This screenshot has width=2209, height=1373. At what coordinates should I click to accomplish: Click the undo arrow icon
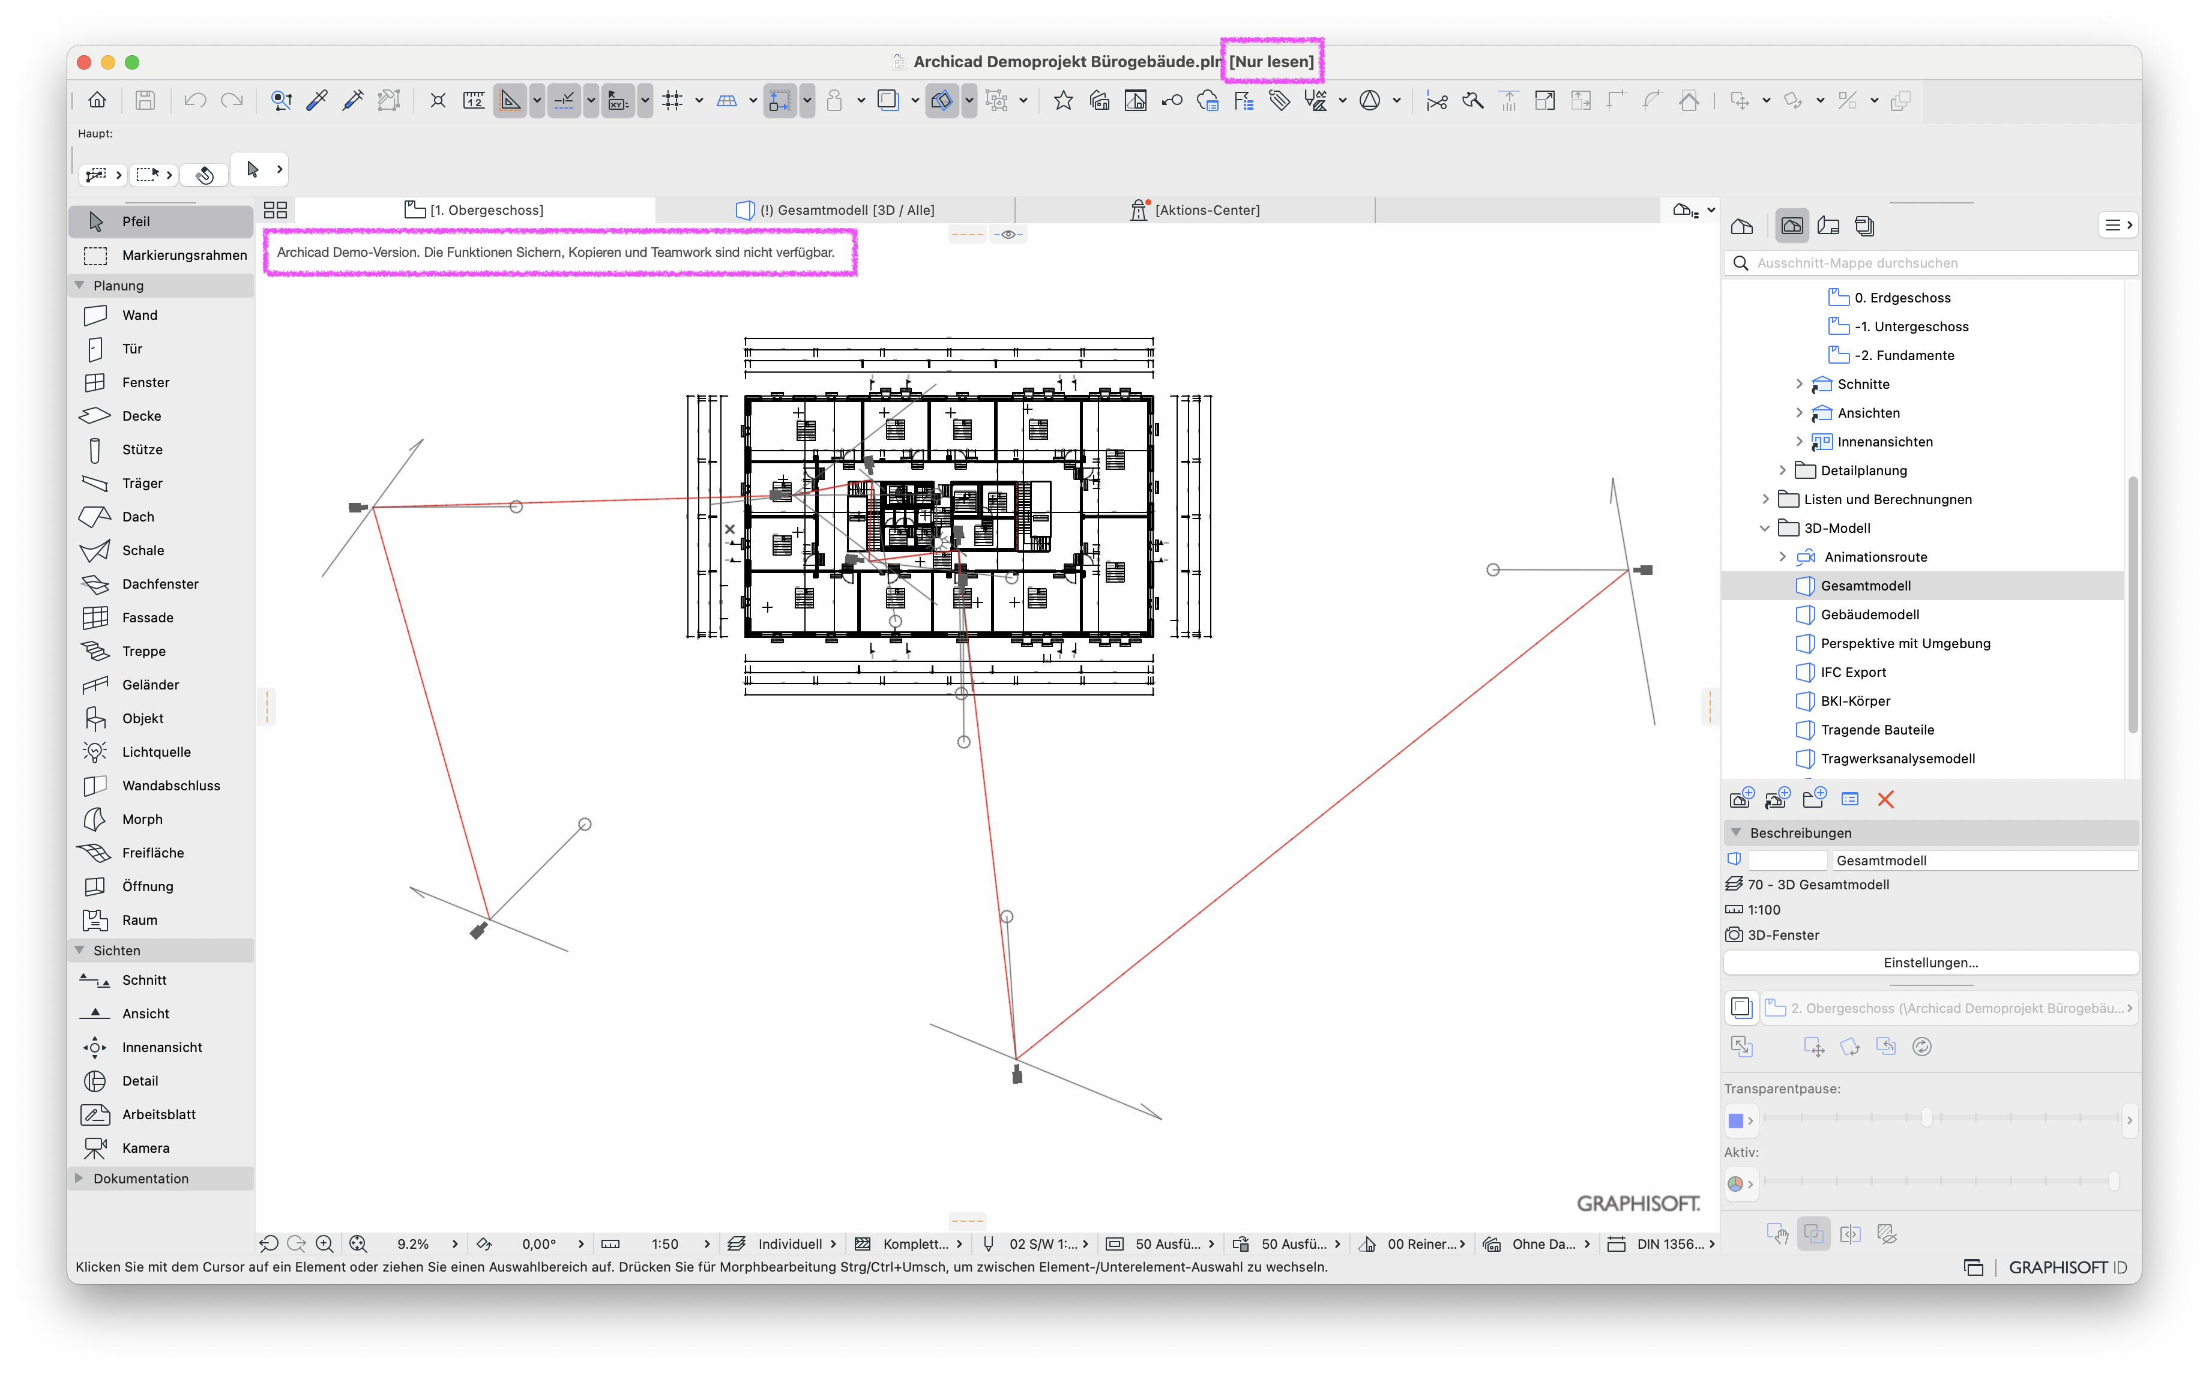(x=194, y=100)
